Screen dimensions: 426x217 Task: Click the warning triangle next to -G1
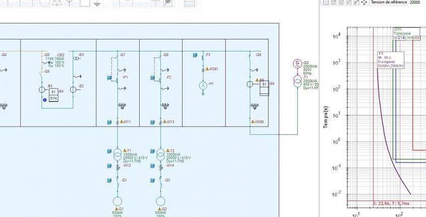[117, 208]
